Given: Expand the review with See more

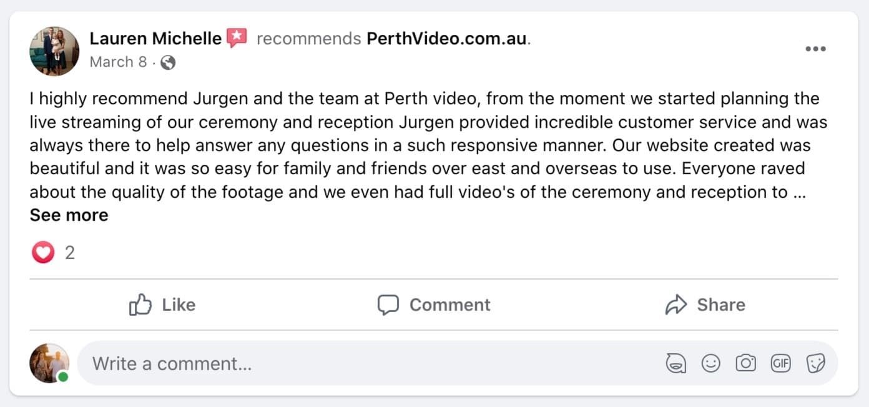Looking at the screenshot, I should pos(69,215).
